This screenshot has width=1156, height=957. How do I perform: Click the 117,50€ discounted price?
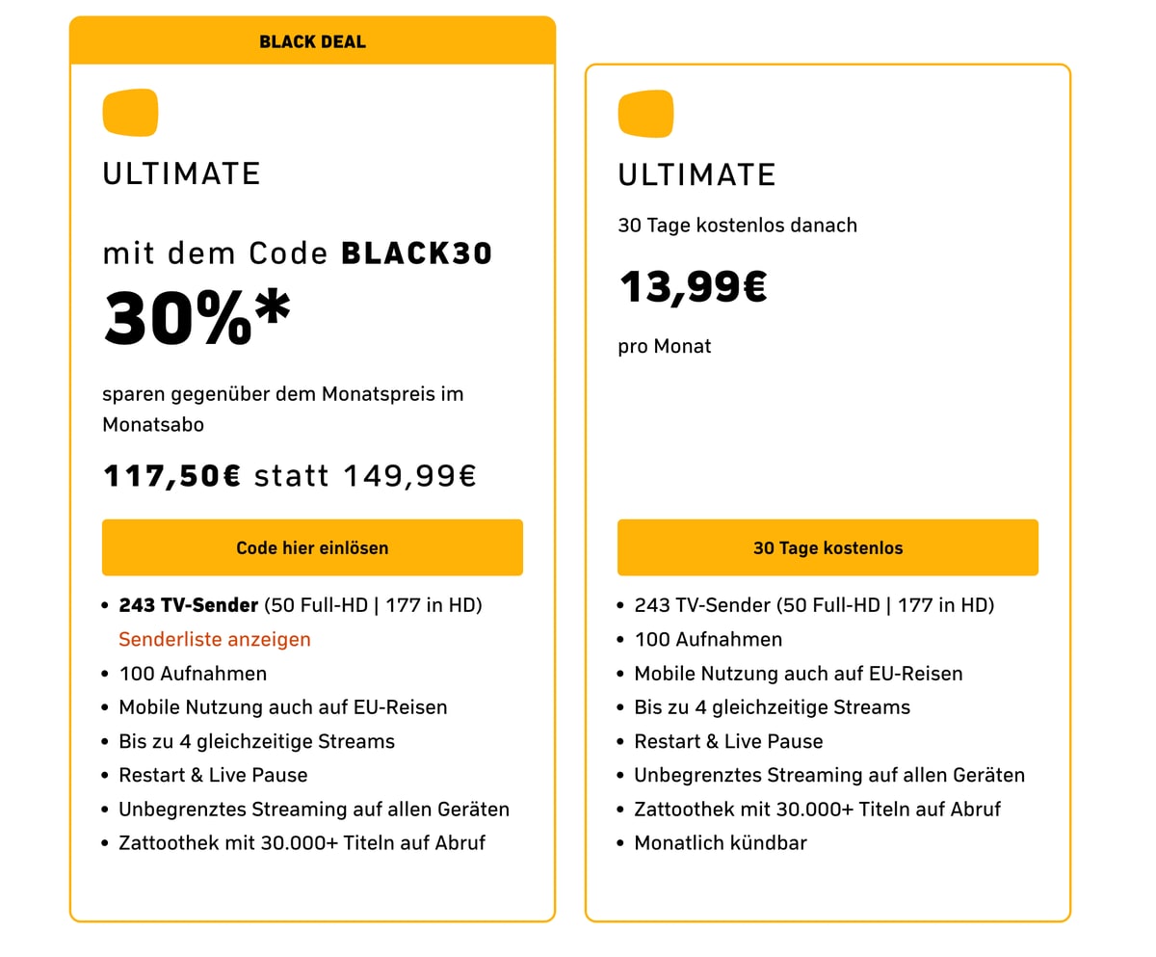171,475
